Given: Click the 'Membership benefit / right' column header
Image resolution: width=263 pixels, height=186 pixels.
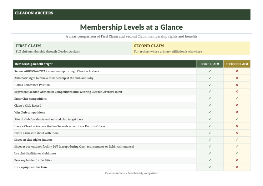Looking at the screenshot, I should click(x=33, y=64).
